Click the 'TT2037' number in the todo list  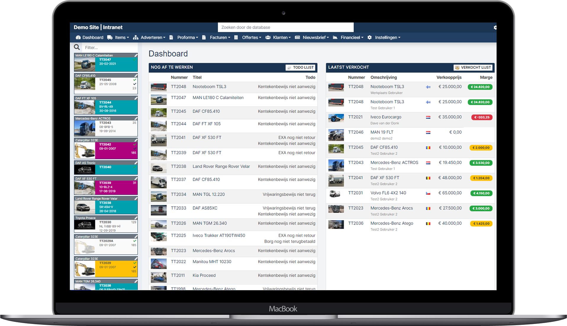178,180
